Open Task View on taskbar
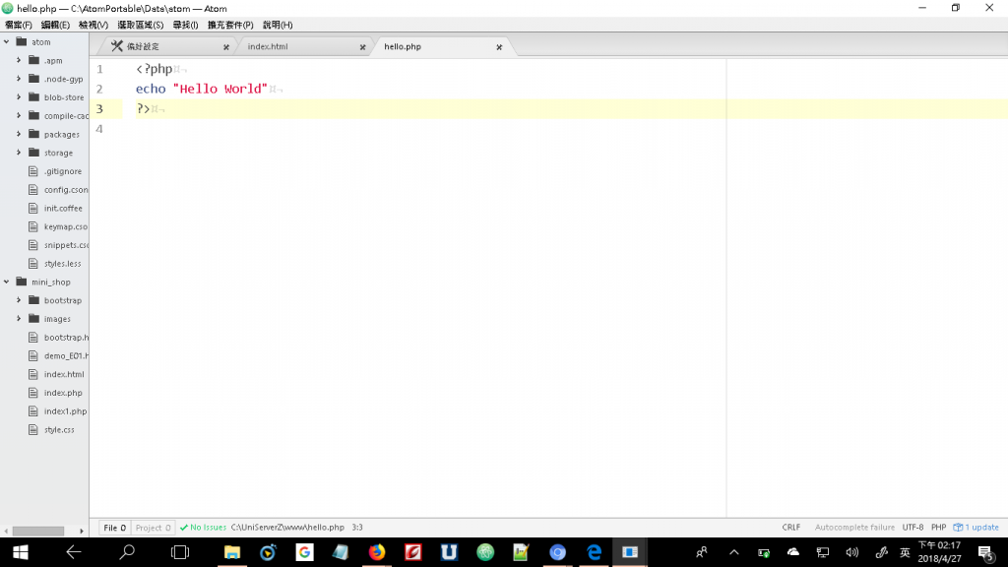This screenshot has height=567, width=1008. point(180,552)
